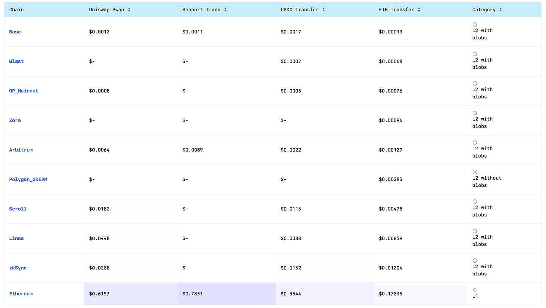Sort by Category column arrows
The height and width of the screenshot is (308, 546).
tap(501, 10)
